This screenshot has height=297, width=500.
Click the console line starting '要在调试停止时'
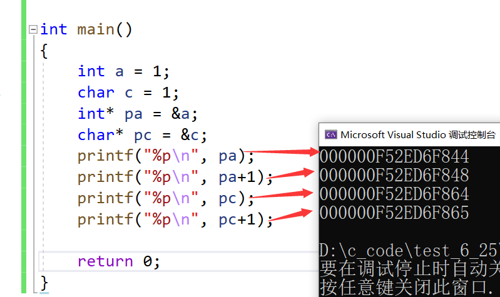click(409, 269)
